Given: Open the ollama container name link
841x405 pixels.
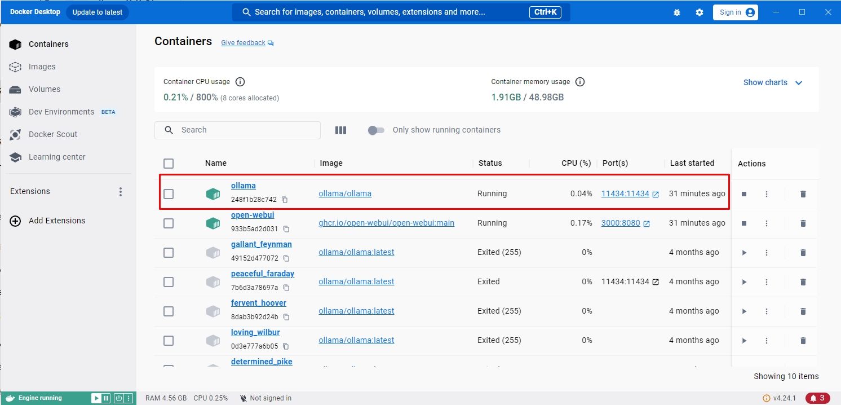Looking at the screenshot, I should pos(244,186).
